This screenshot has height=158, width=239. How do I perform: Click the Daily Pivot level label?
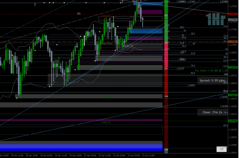106,44
